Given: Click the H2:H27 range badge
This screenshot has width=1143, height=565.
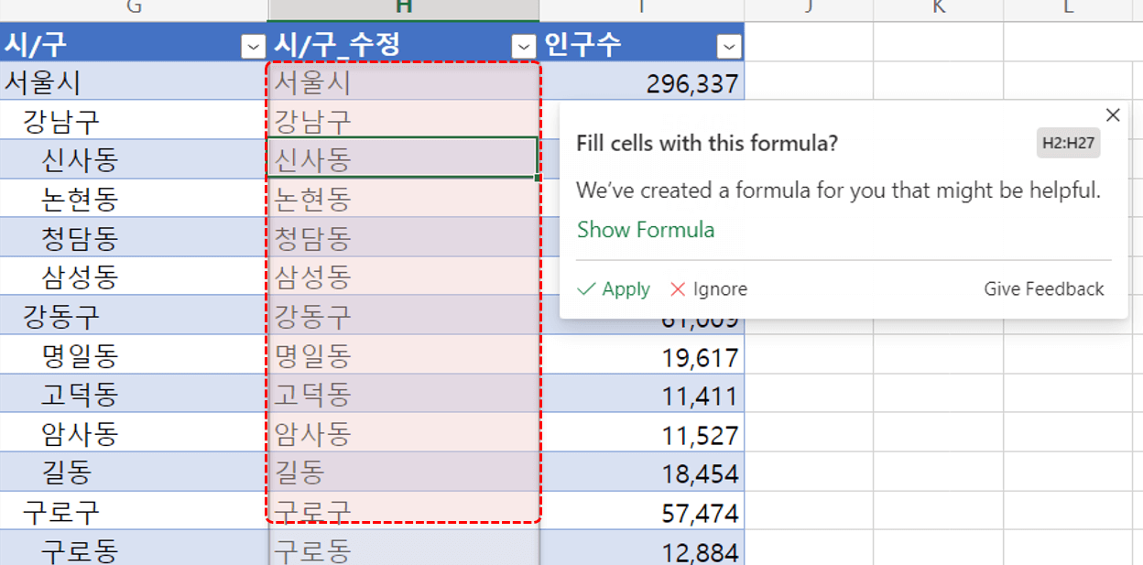Looking at the screenshot, I should coord(1069,143).
